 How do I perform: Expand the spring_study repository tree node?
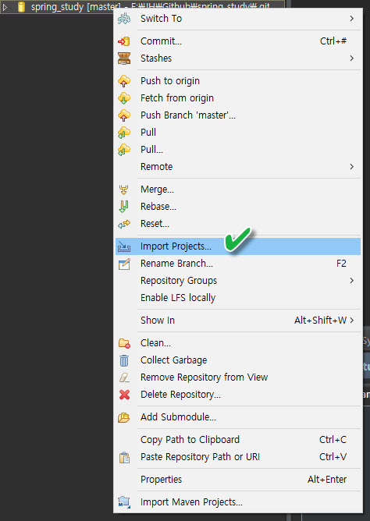pos(5,7)
